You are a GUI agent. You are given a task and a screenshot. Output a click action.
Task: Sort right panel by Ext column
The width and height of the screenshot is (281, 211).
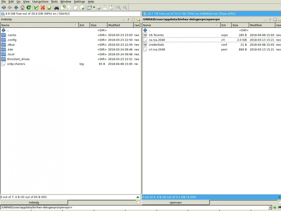pyautogui.click(x=226, y=25)
